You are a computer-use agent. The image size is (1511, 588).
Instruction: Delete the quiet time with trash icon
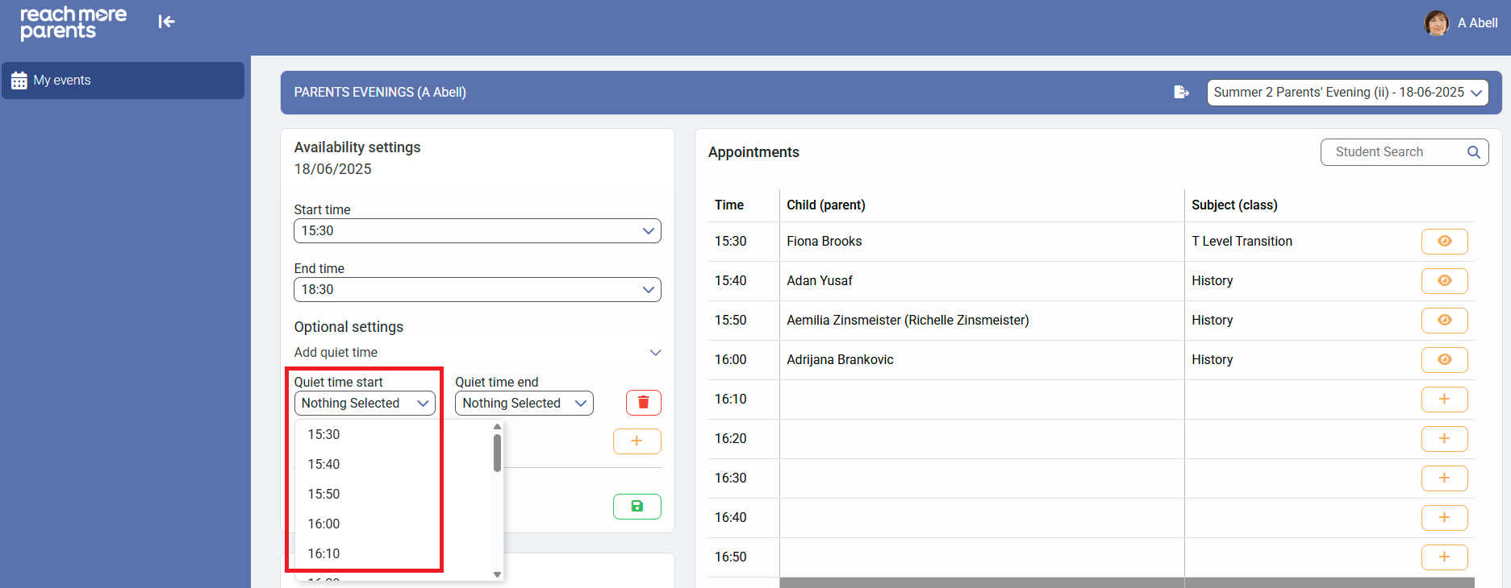pyautogui.click(x=643, y=403)
